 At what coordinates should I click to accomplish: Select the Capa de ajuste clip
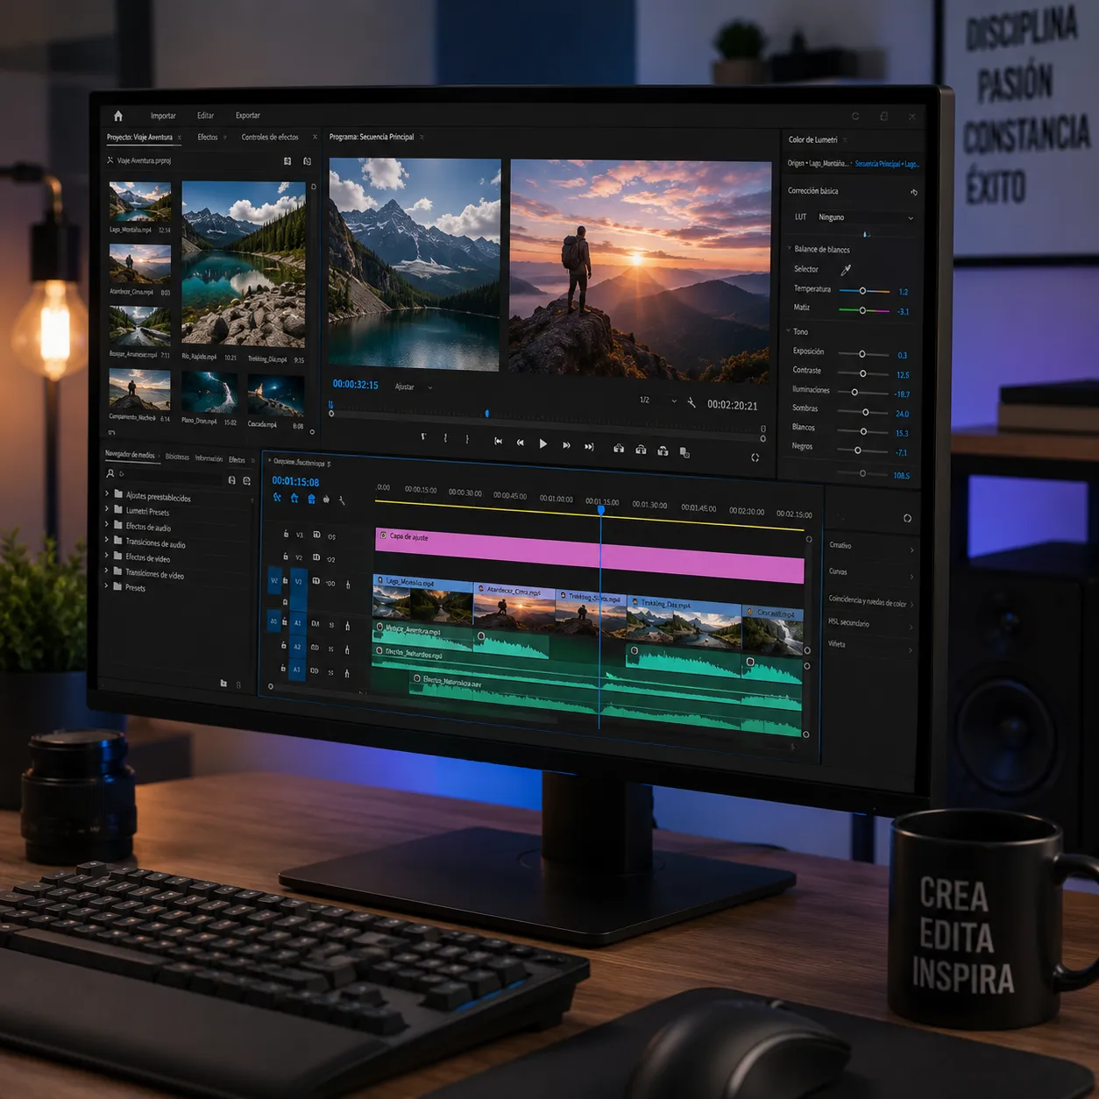point(590,556)
